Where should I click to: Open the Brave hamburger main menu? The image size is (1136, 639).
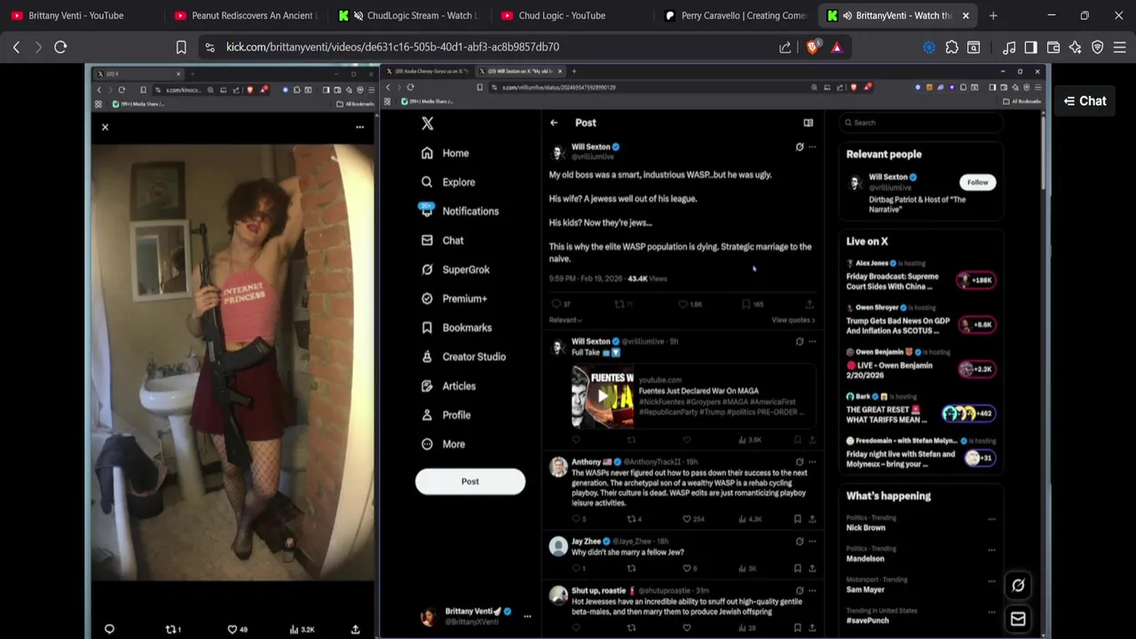1119,47
